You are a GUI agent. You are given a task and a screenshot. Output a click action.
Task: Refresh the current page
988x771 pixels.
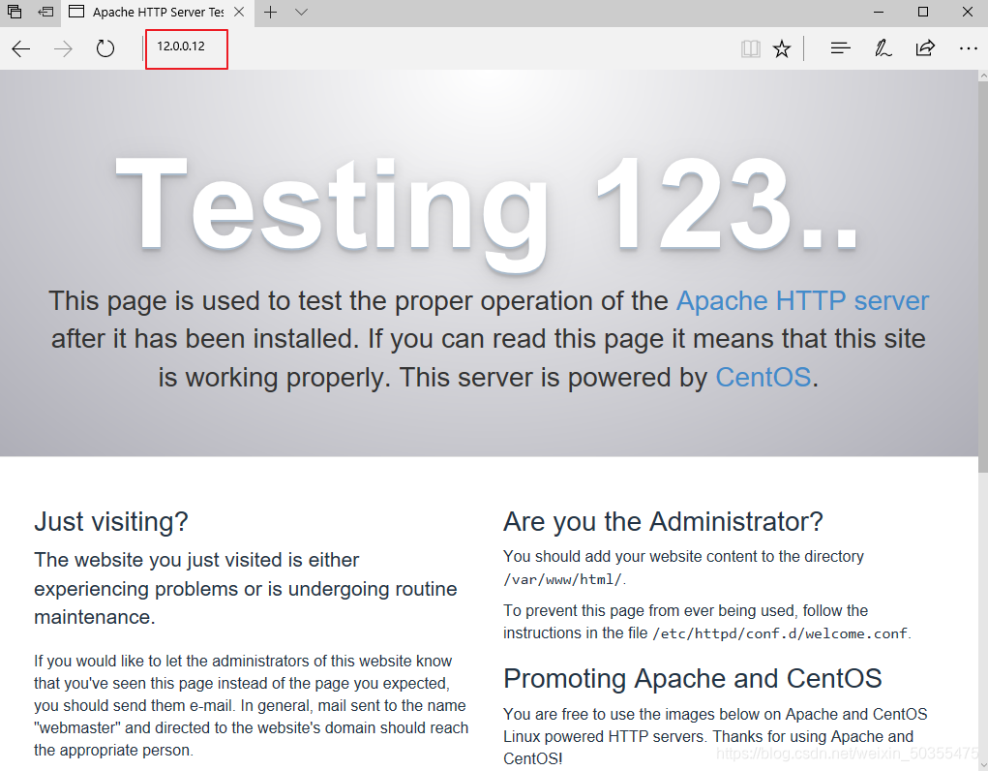point(105,48)
